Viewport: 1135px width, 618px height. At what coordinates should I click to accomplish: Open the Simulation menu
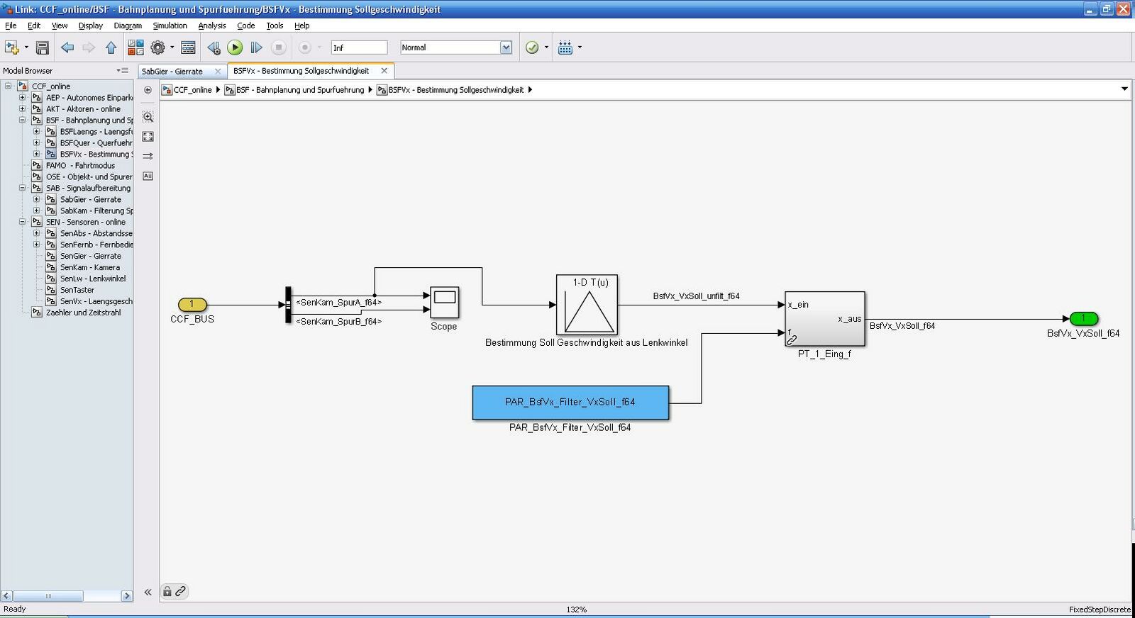click(x=170, y=26)
